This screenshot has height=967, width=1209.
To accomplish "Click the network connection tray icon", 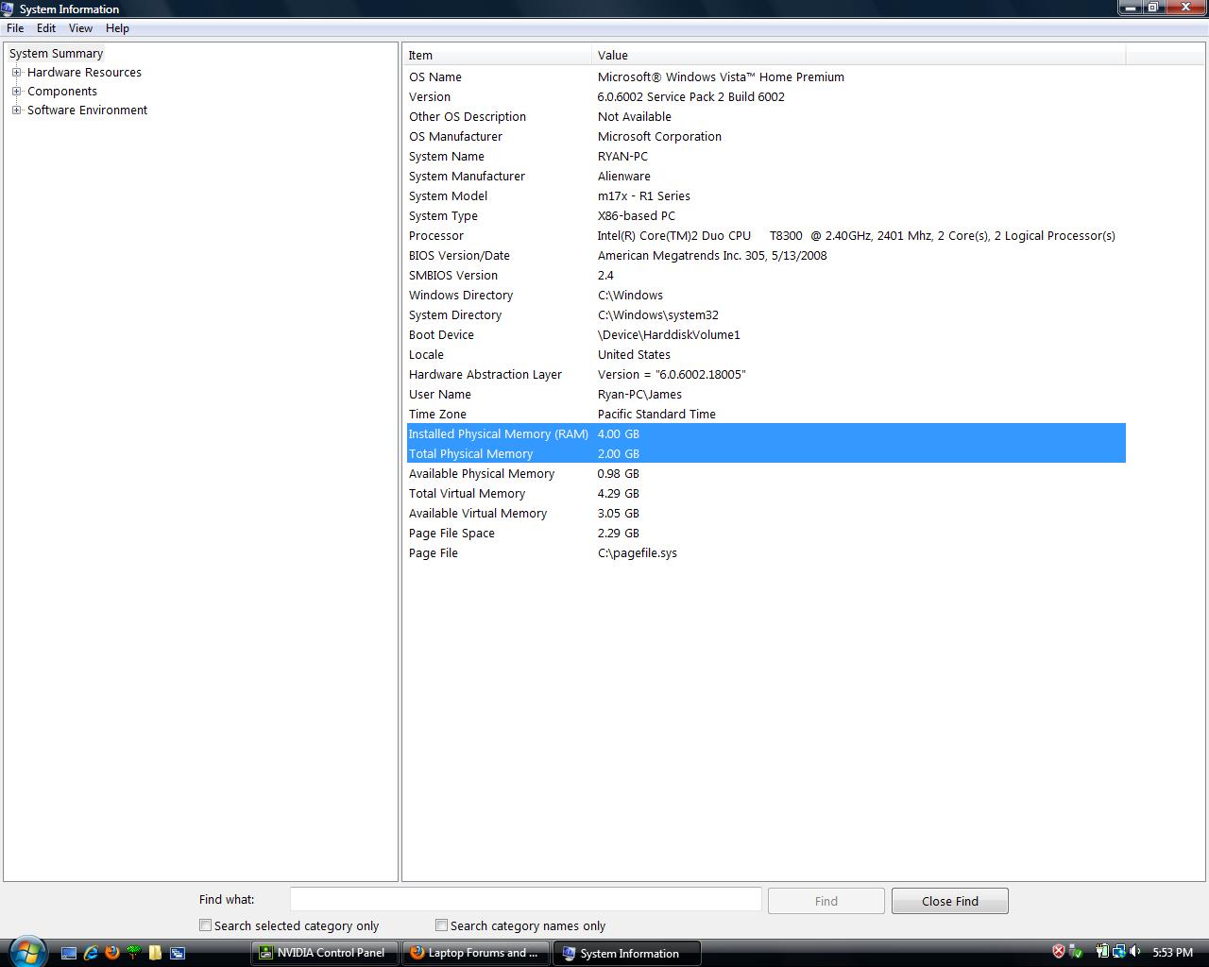I will [x=1119, y=952].
